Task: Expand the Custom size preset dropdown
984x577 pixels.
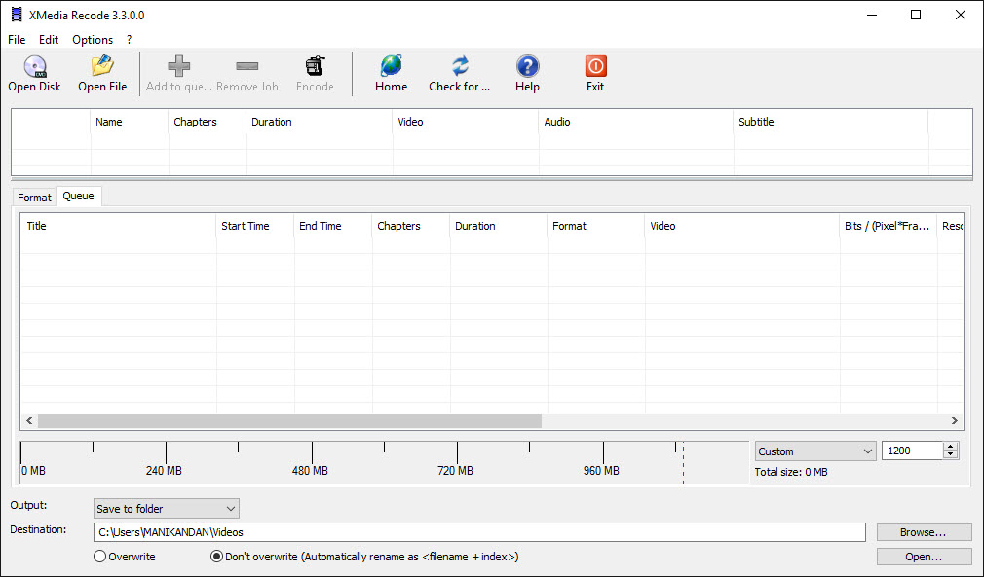Action: 815,451
